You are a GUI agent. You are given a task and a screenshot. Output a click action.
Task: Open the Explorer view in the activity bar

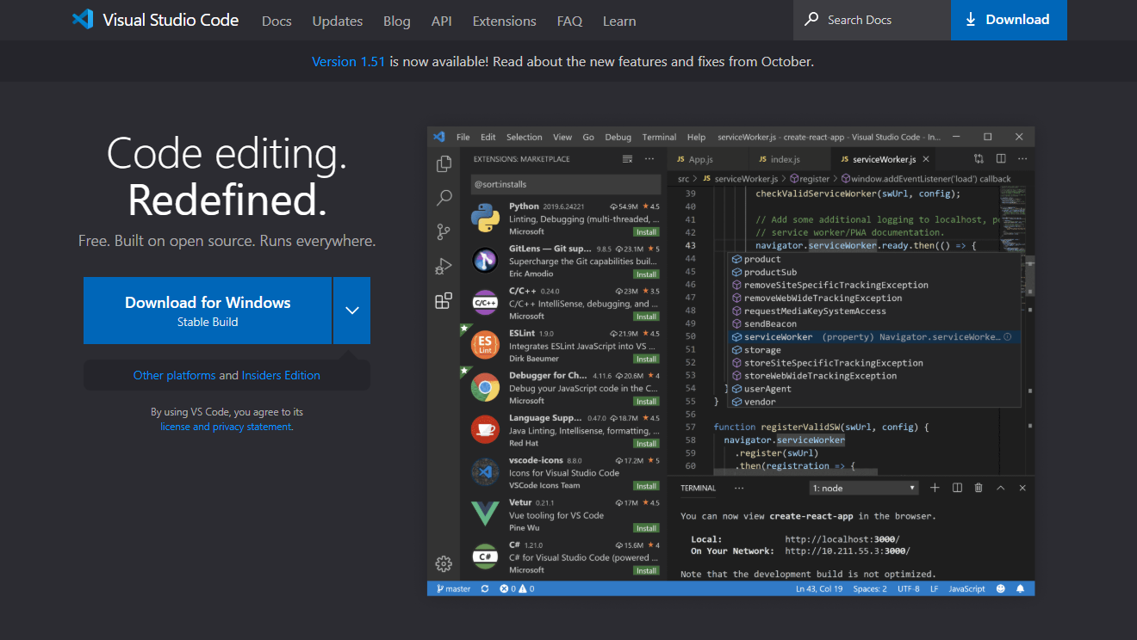[x=444, y=163]
